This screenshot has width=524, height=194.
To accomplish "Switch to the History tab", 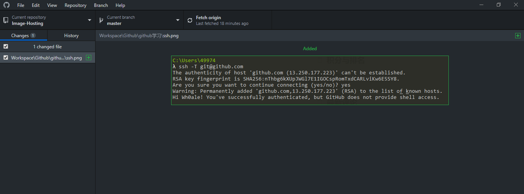I will click(71, 35).
